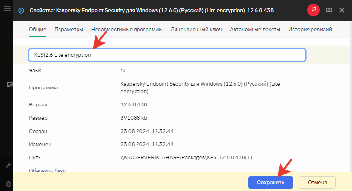Click the Сохранить button
This screenshot has width=352, height=191.
pos(271,182)
